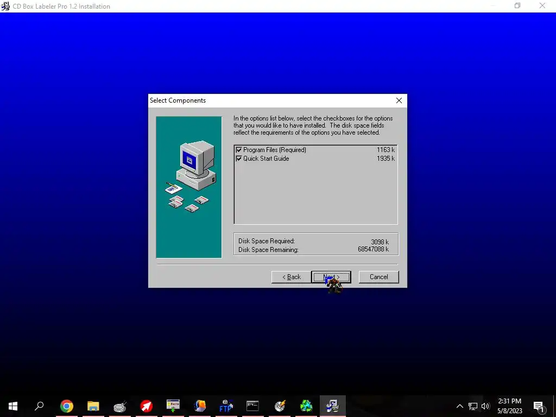The height and width of the screenshot is (417, 556).
Task: Close the CD Box Labeler installation window
Action: [x=542, y=5]
